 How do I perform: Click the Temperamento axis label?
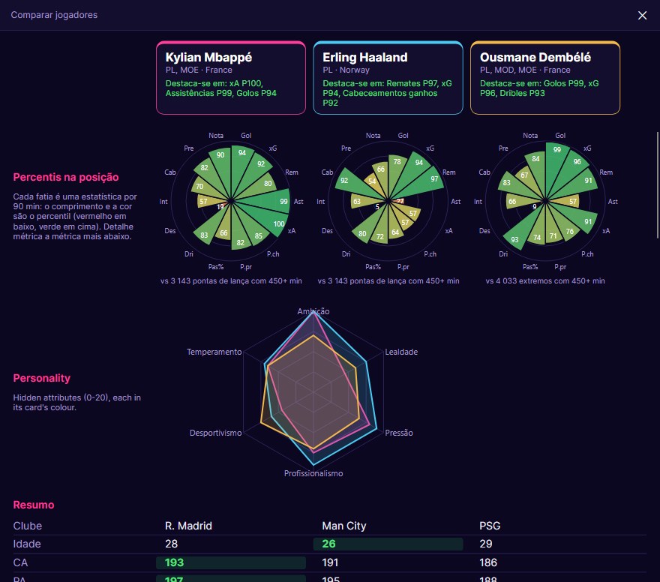click(x=214, y=352)
